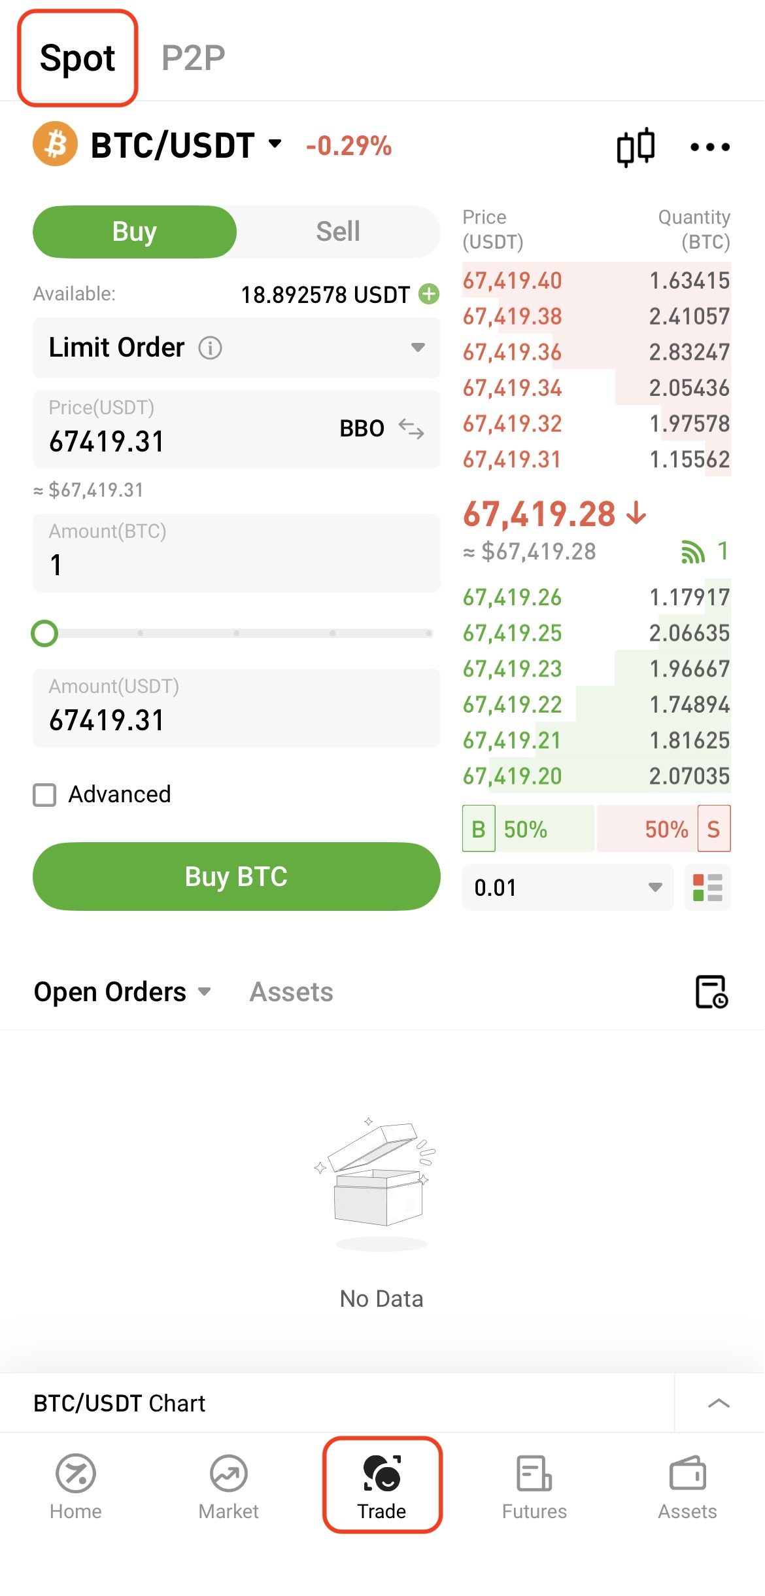The image size is (765, 1596).
Task: Change the order book layout view
Action: [707, 888]
